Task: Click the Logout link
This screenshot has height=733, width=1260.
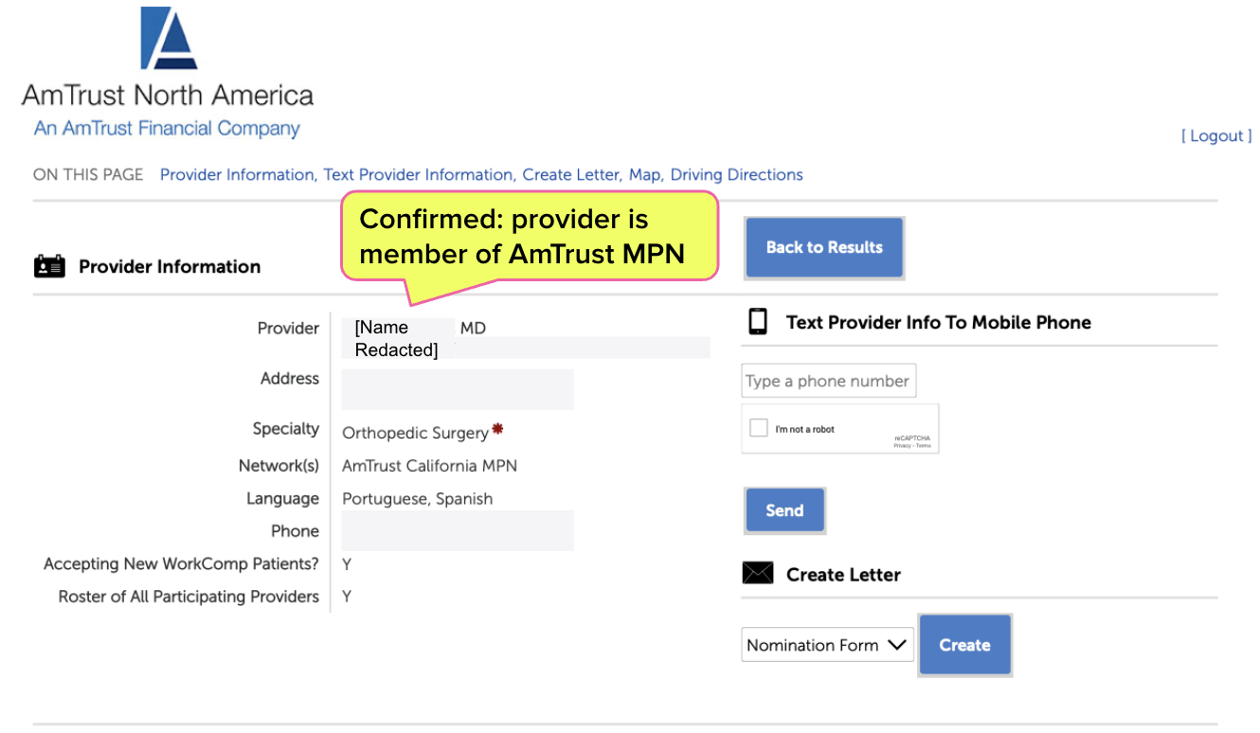Action: 1216,136
